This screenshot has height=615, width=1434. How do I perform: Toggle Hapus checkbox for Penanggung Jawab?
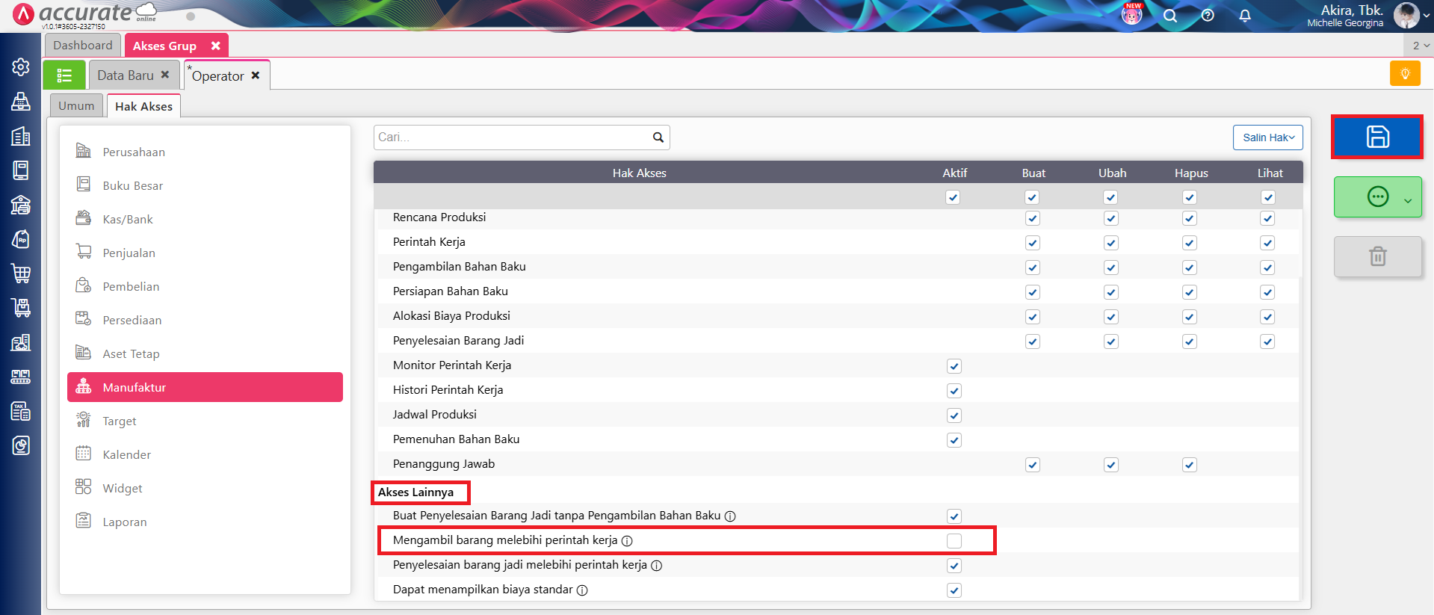[x=1189, y=465]
